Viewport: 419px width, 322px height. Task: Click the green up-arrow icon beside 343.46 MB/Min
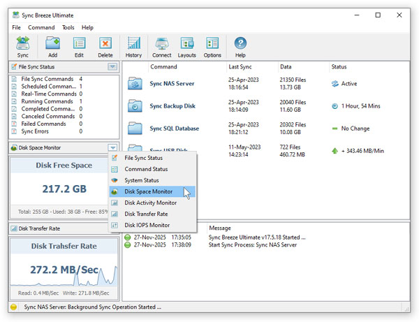click(335, 151)
